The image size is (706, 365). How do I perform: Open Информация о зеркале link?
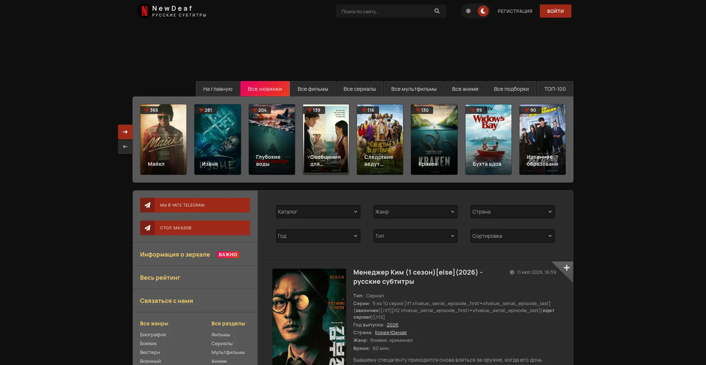point(175,254)
